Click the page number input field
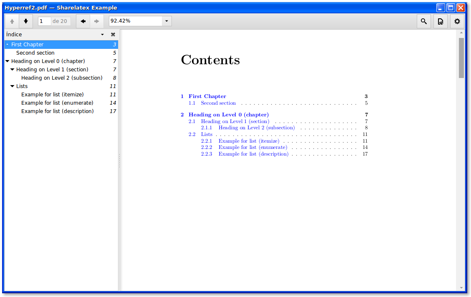 tap(44, 21)
